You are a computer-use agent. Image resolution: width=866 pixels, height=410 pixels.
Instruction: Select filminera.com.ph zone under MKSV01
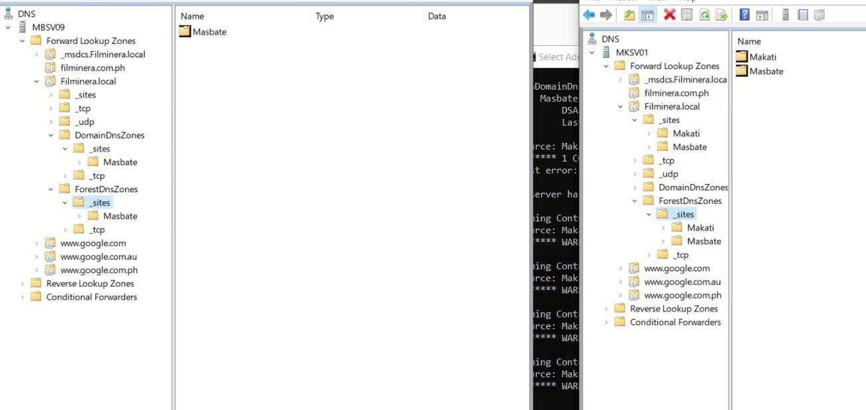(676, 93)
